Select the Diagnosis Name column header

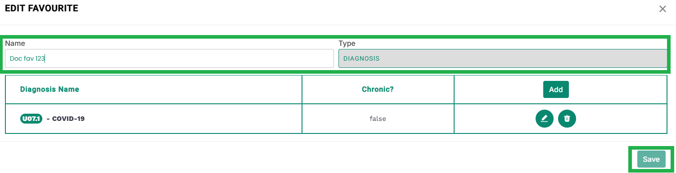point(50,89)
